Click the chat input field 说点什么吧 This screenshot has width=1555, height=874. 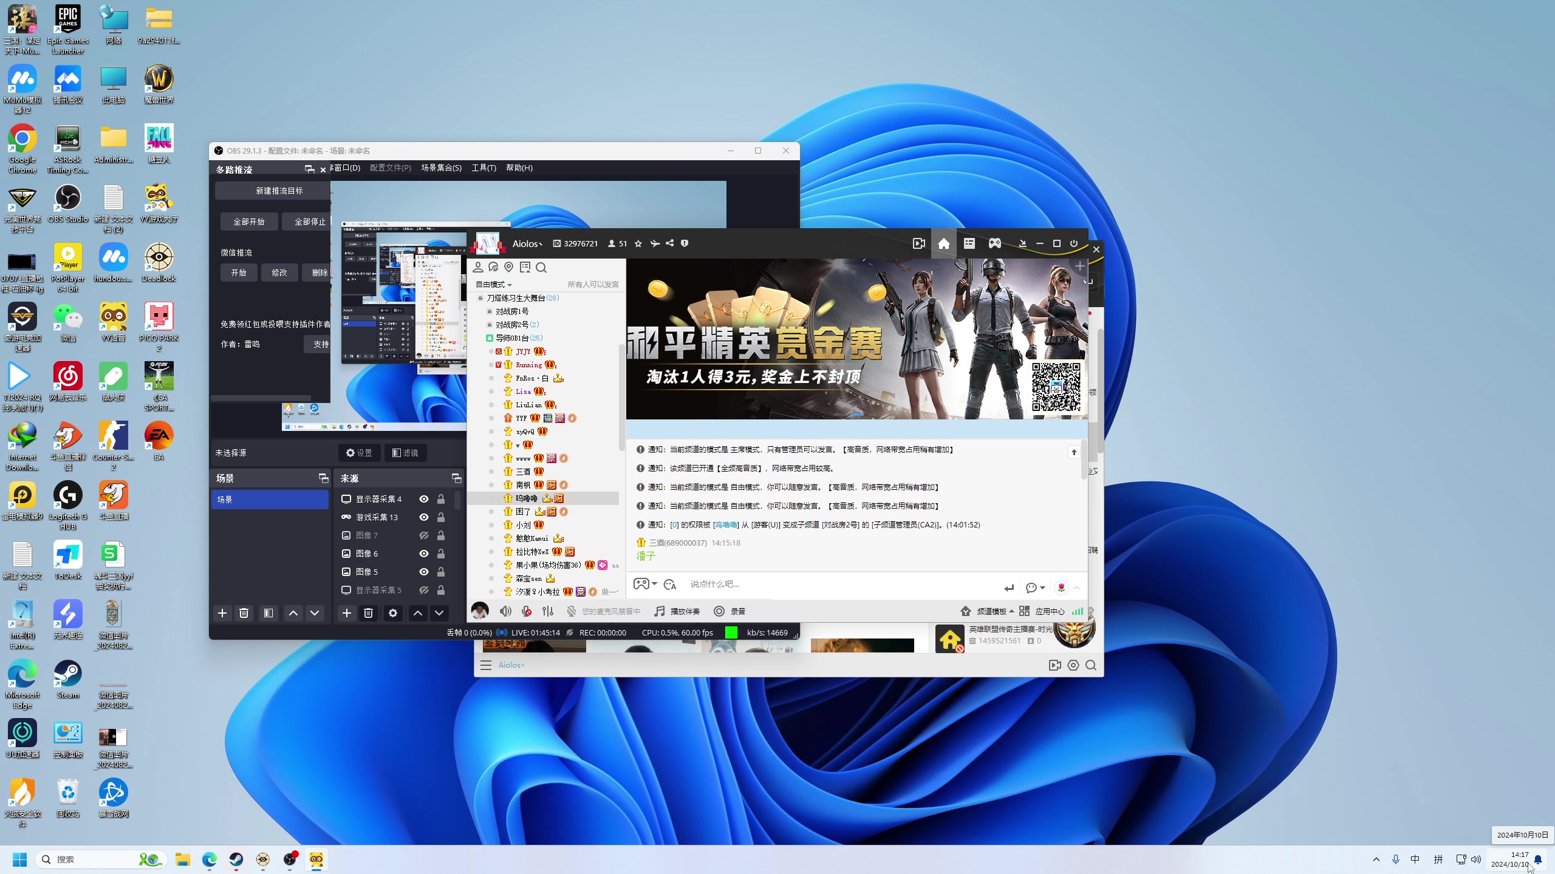(841, 584)
